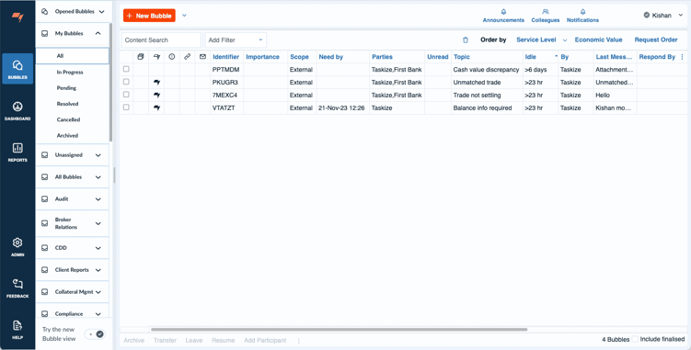Select the Archived filter
The width and height of the screenshot is (691, 350).
(x=67, y=136)
